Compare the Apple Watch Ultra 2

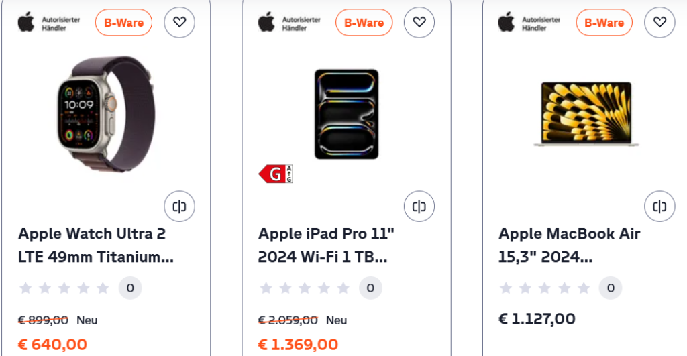[179, 206]
